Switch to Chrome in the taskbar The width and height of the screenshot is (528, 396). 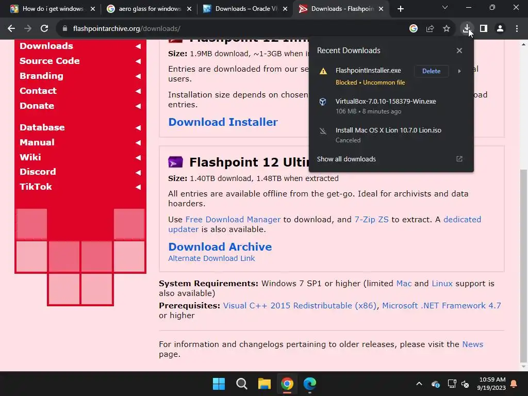pos(287,384)
